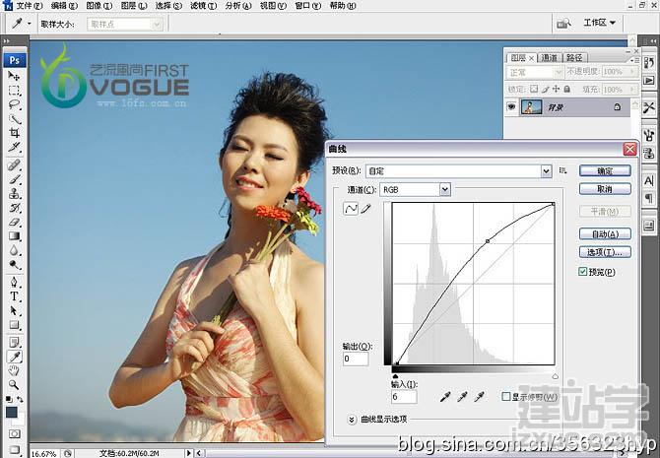Select the Healing Brush tool
This screenshot has width=660, height=458.
coord(14,164)
